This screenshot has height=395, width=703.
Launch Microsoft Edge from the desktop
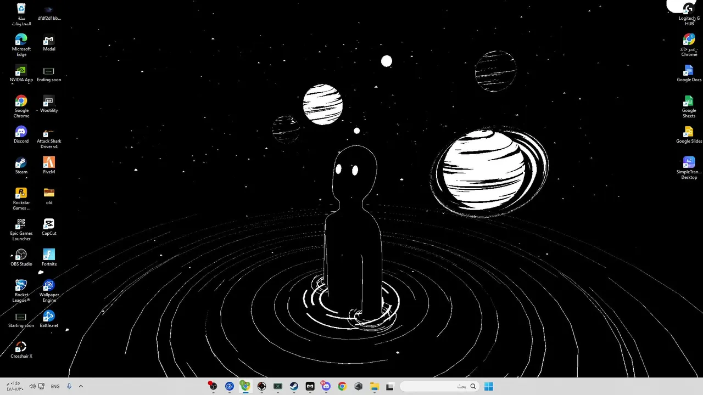tap(21, 45)
